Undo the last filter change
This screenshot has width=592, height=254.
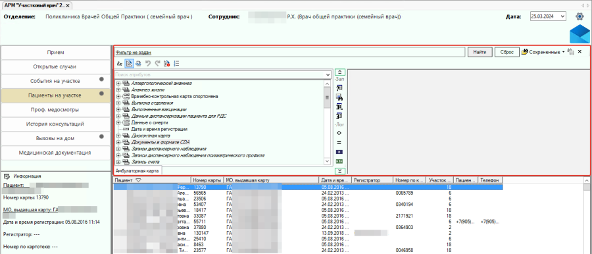tap(147, 64)
